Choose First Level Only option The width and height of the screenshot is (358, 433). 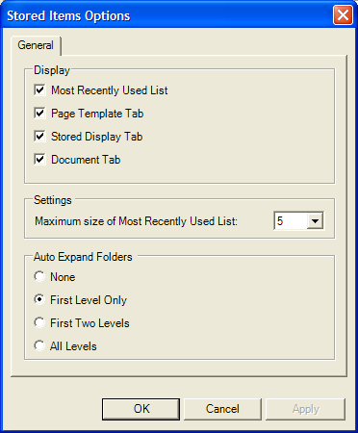(39, 299)
